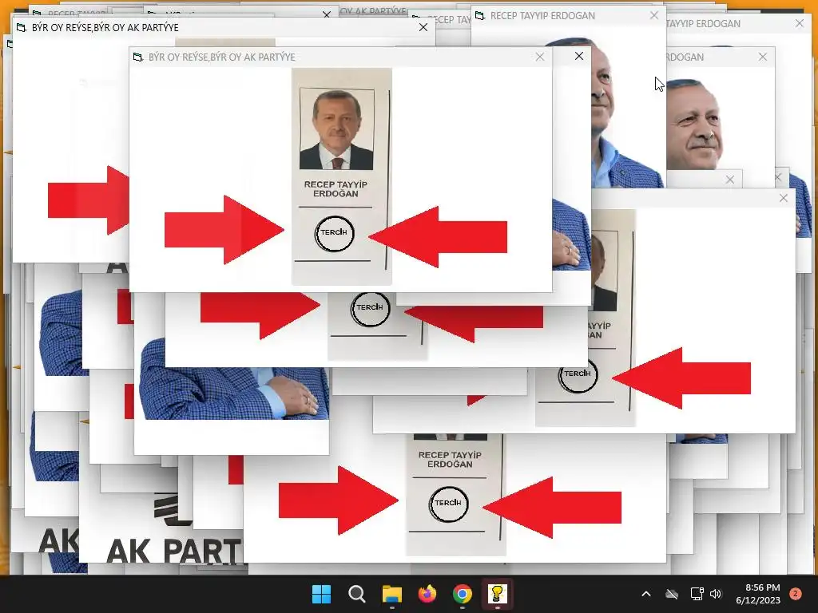The width and height of the screenshot is (818, 613).
Task: Click the RECEP TAYYIP ERDOGAN window's title icon
Action: 480,16
